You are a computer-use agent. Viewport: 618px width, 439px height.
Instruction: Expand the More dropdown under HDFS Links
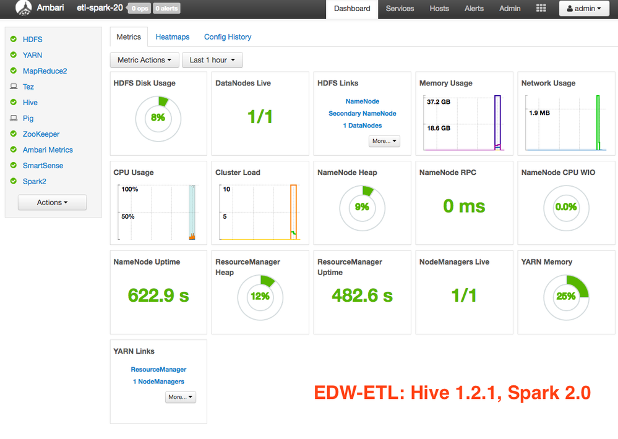384,141
